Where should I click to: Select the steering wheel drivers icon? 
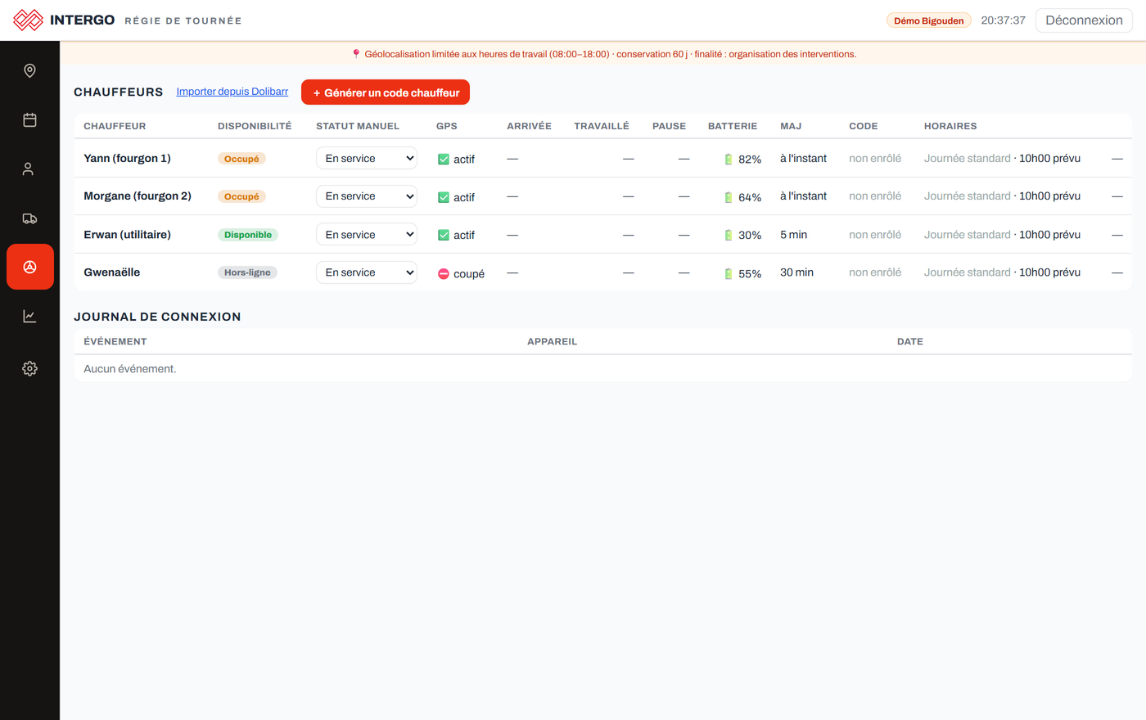(x=29, y=267)
